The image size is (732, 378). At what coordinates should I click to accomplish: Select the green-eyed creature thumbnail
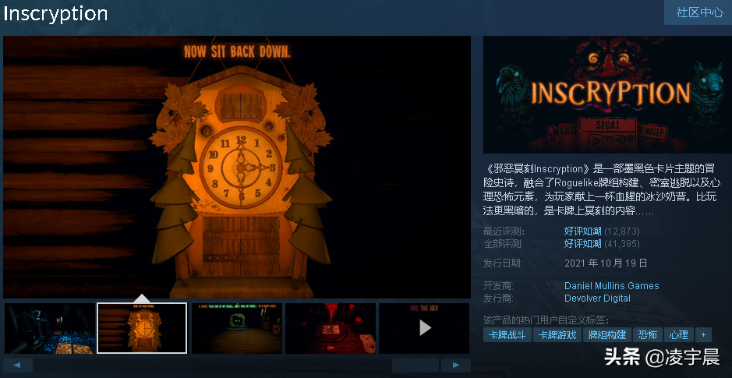click(x=237, y=328)
